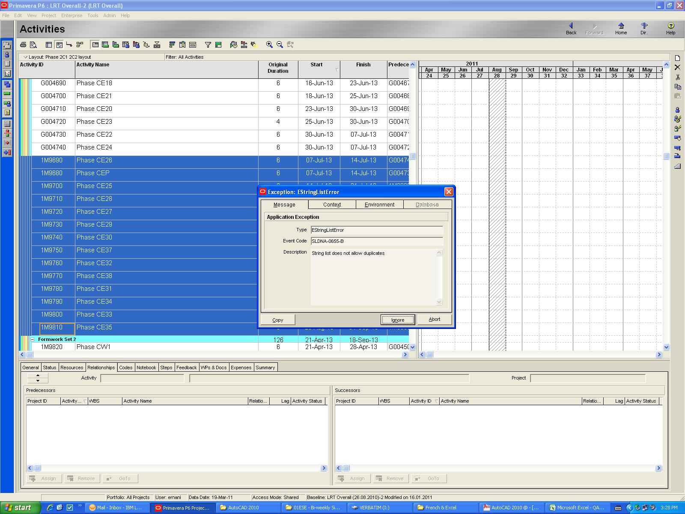Click the Successors Activity ID column sort header
Image resolution: width=685 pixels, height=514 pixels.
click(x=424, y=401)
